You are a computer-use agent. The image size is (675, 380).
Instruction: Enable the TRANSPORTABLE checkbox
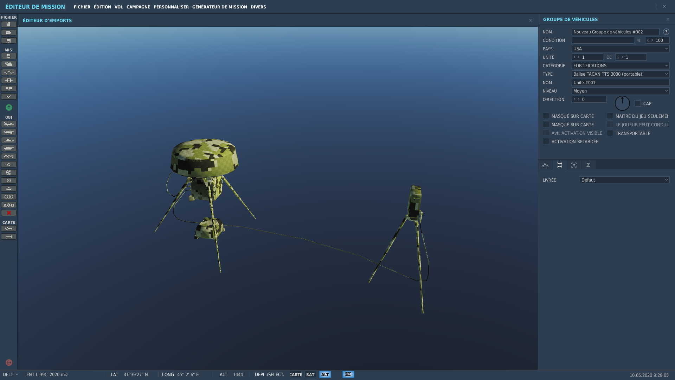610,133
